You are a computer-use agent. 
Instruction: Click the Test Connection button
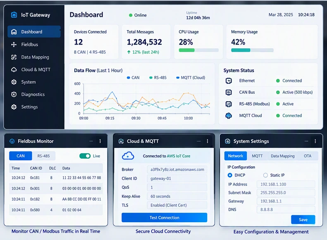165,218
